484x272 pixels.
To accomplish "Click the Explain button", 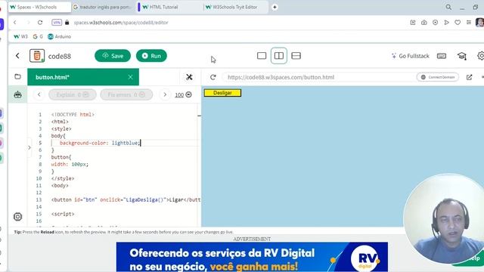I will pyautogui.click(x=73, y=94).
